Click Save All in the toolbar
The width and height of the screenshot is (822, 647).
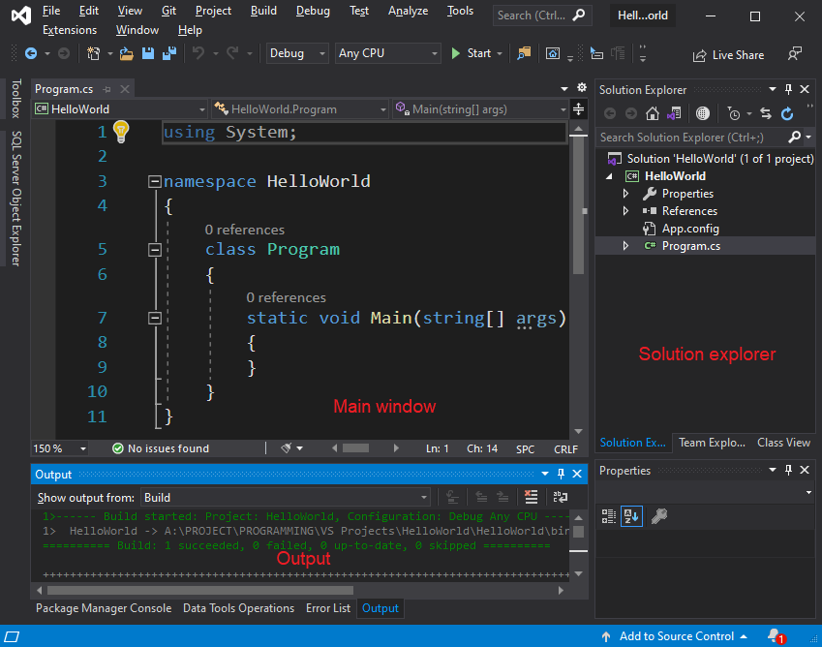[168, 53]
